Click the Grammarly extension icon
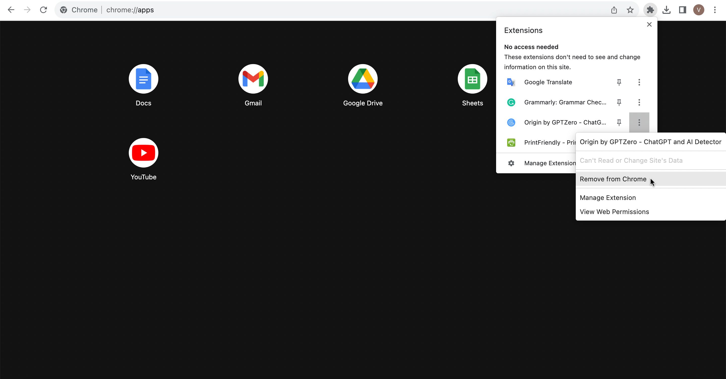The image size is (726, 379). point(511,102)
